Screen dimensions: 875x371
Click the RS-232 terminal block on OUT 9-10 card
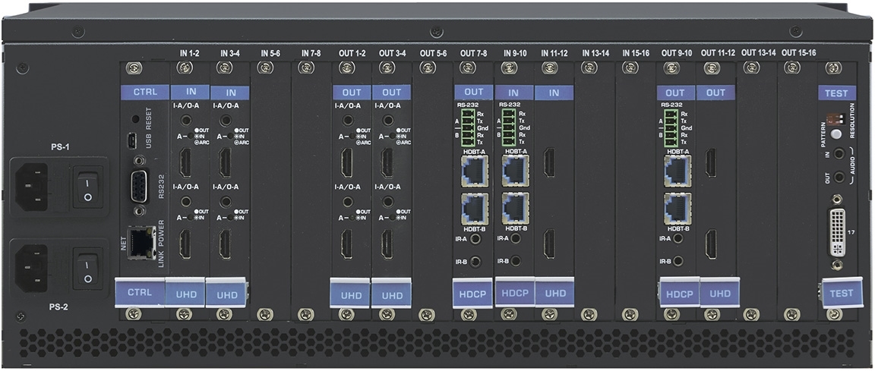tap(670, 127)
